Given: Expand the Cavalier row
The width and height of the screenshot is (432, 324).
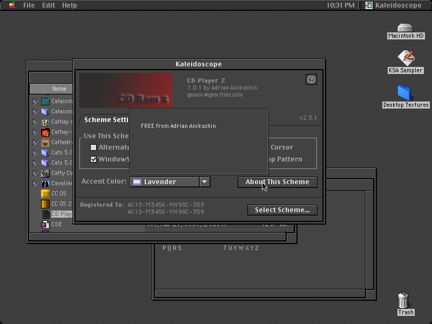Looking at the screenshot, I should 35,183.
